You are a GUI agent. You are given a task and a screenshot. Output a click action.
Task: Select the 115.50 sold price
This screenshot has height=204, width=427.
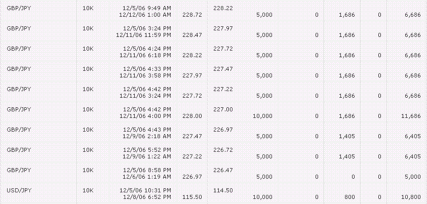click(x=192, y=197)
